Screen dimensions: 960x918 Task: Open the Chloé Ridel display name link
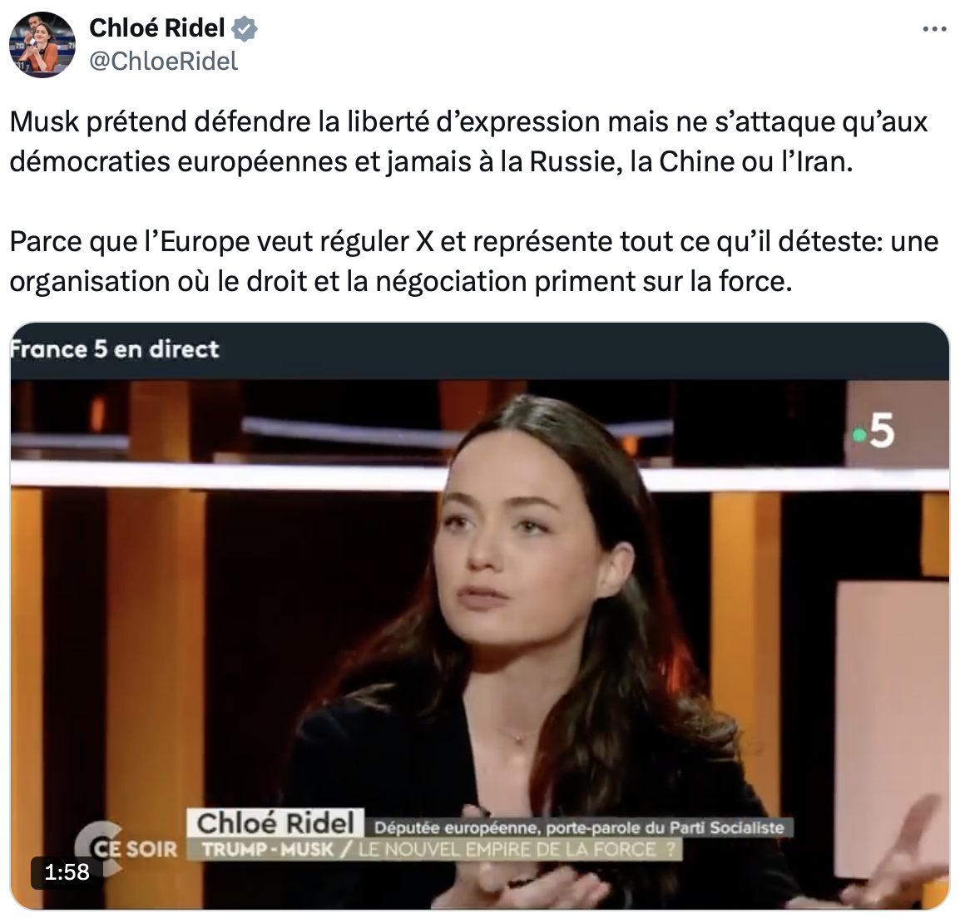pyautogui.click(x=157, y=28)
